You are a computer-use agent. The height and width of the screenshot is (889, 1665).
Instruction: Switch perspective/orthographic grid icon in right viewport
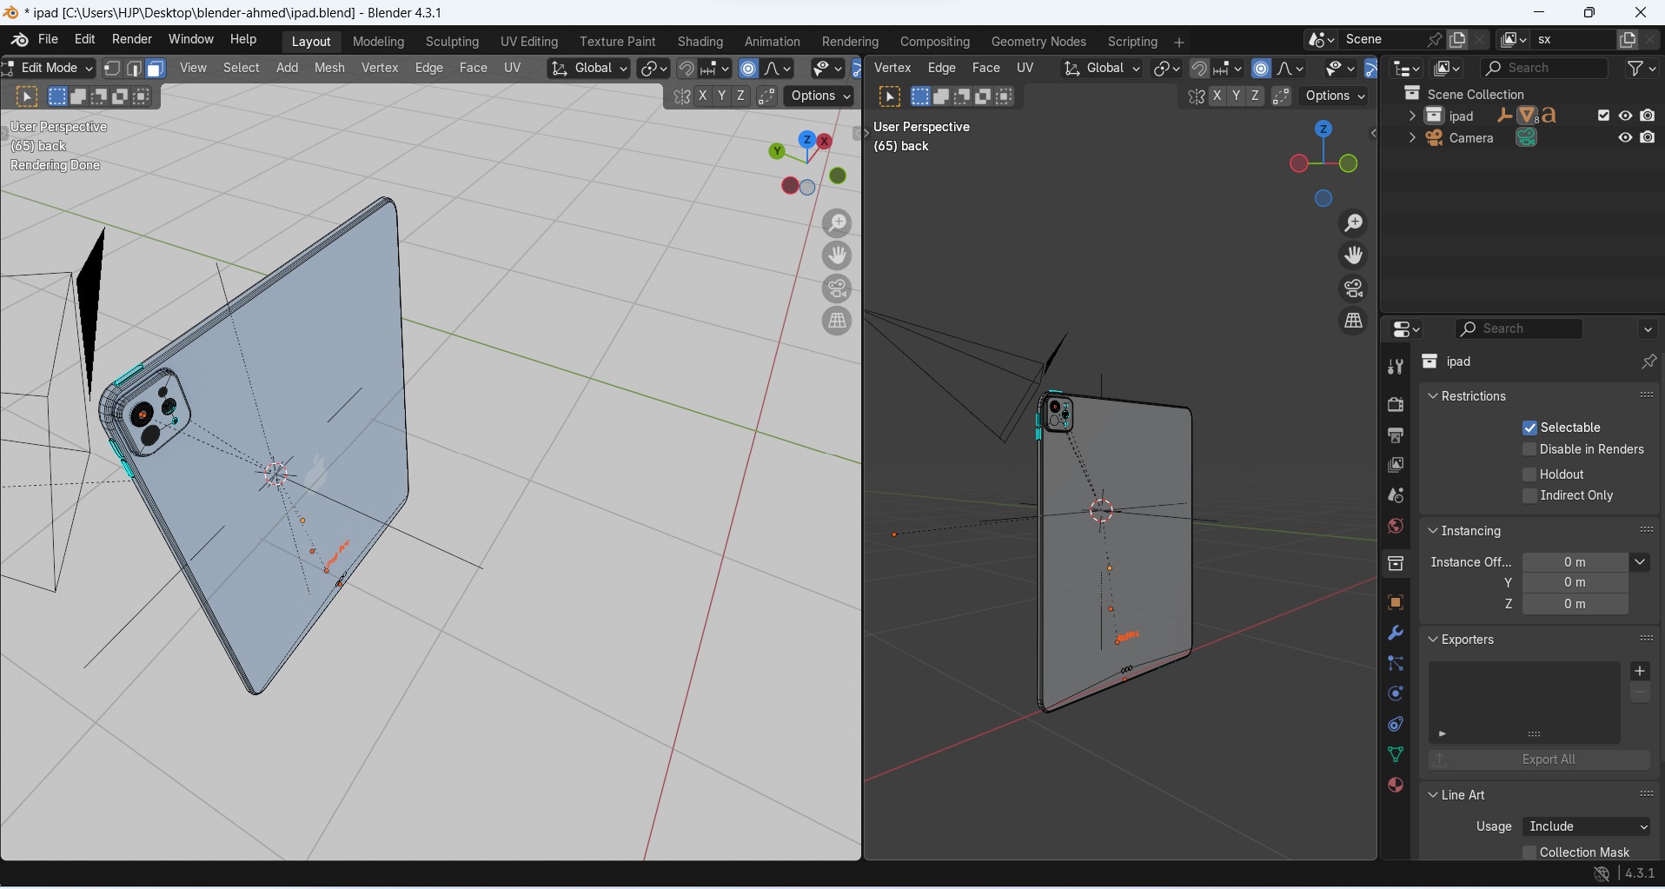(1354, 321)
